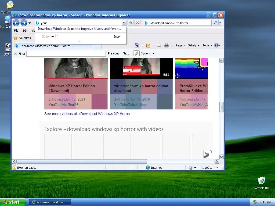Viewport: 275px width, 206px height.
Task: Click the 100% zoom level button
Action: tap(207, 168)
